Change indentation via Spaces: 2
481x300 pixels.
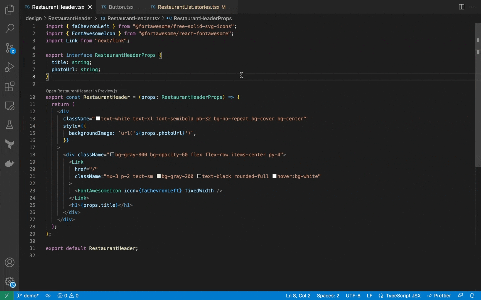[x=328, y=296]
